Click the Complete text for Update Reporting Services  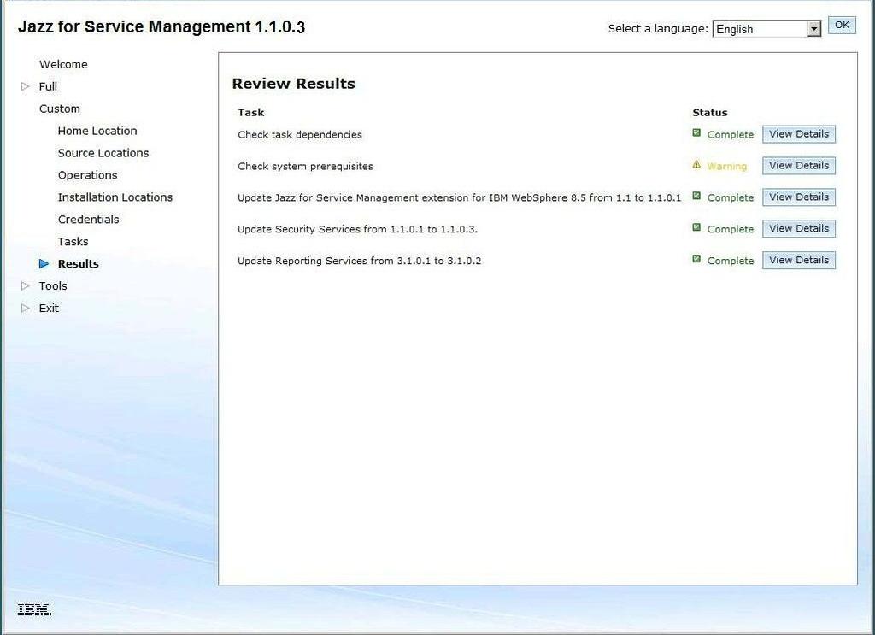pos(731,261)
